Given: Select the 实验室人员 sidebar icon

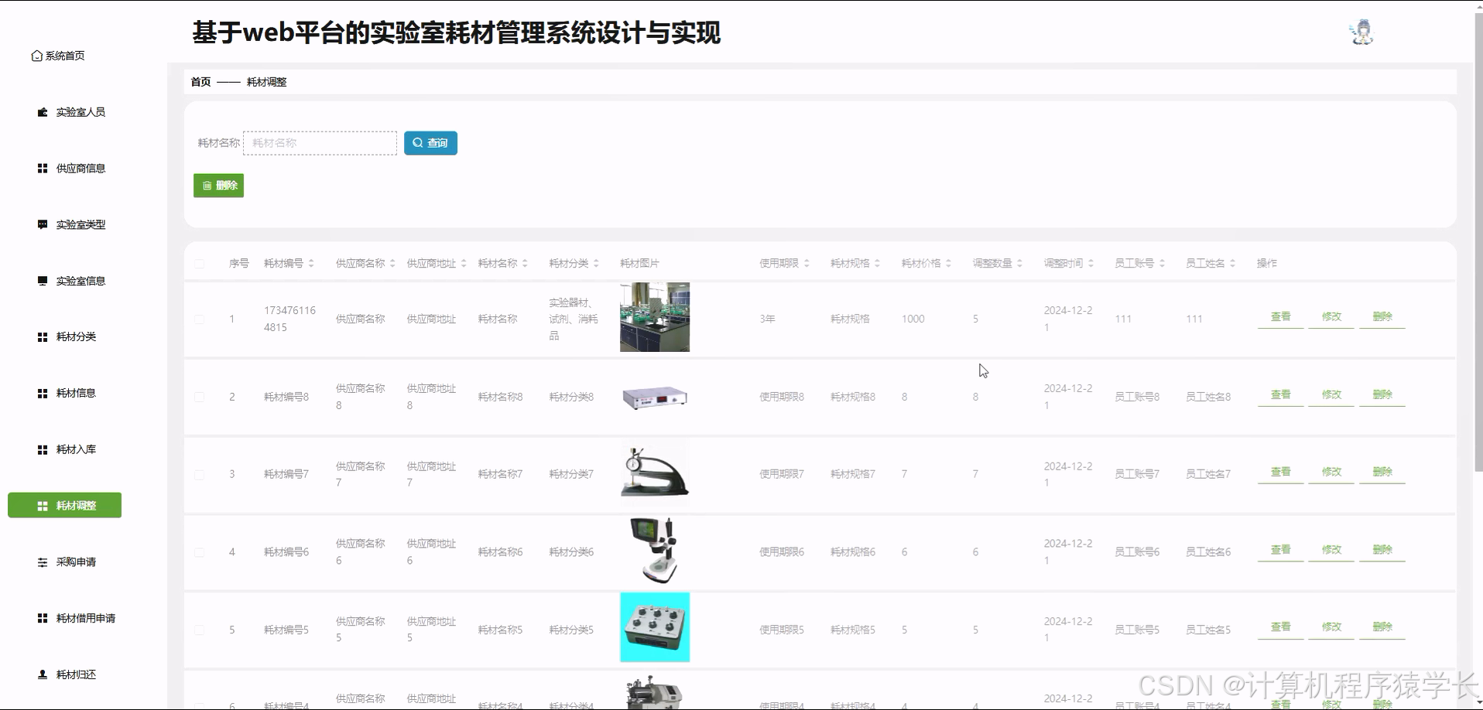Looking at the screenshot, I should pyautogui.click(x=42, y=111).
